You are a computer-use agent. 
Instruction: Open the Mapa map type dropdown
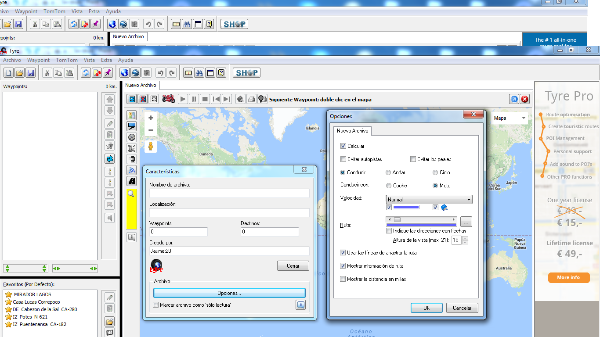[x=510, y=118]
